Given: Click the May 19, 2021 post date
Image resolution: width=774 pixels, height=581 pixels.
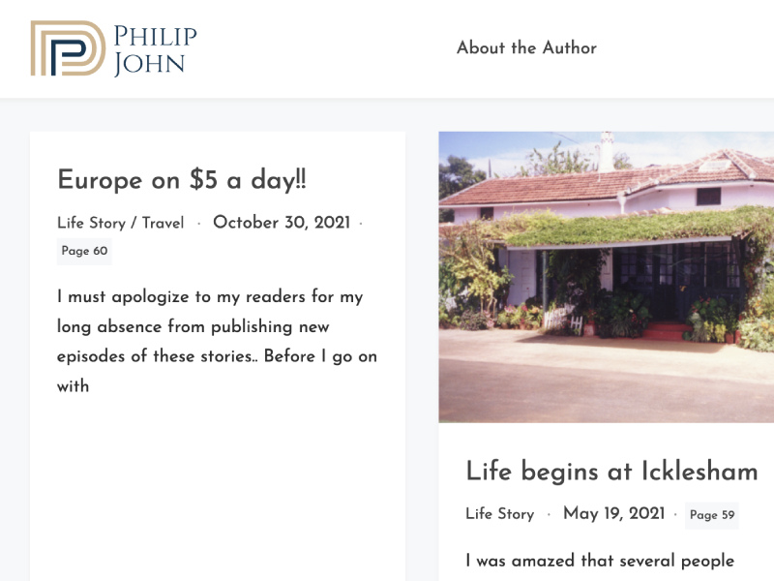Looking at the screenshot, I should 613,514.
